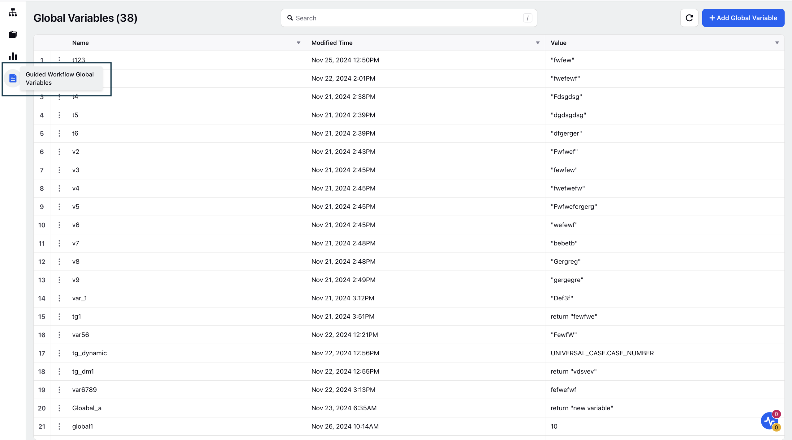Open the three-dot menu for v3
The width and height of the screenshot is (792, 440).
coord(59,170)
